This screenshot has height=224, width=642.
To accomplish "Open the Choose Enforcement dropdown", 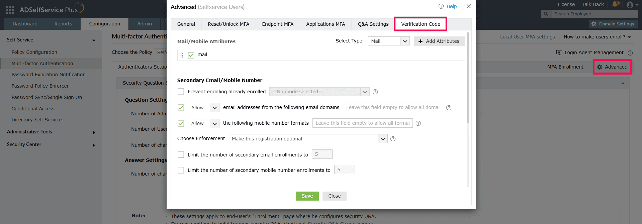I will tap(308, 139).
